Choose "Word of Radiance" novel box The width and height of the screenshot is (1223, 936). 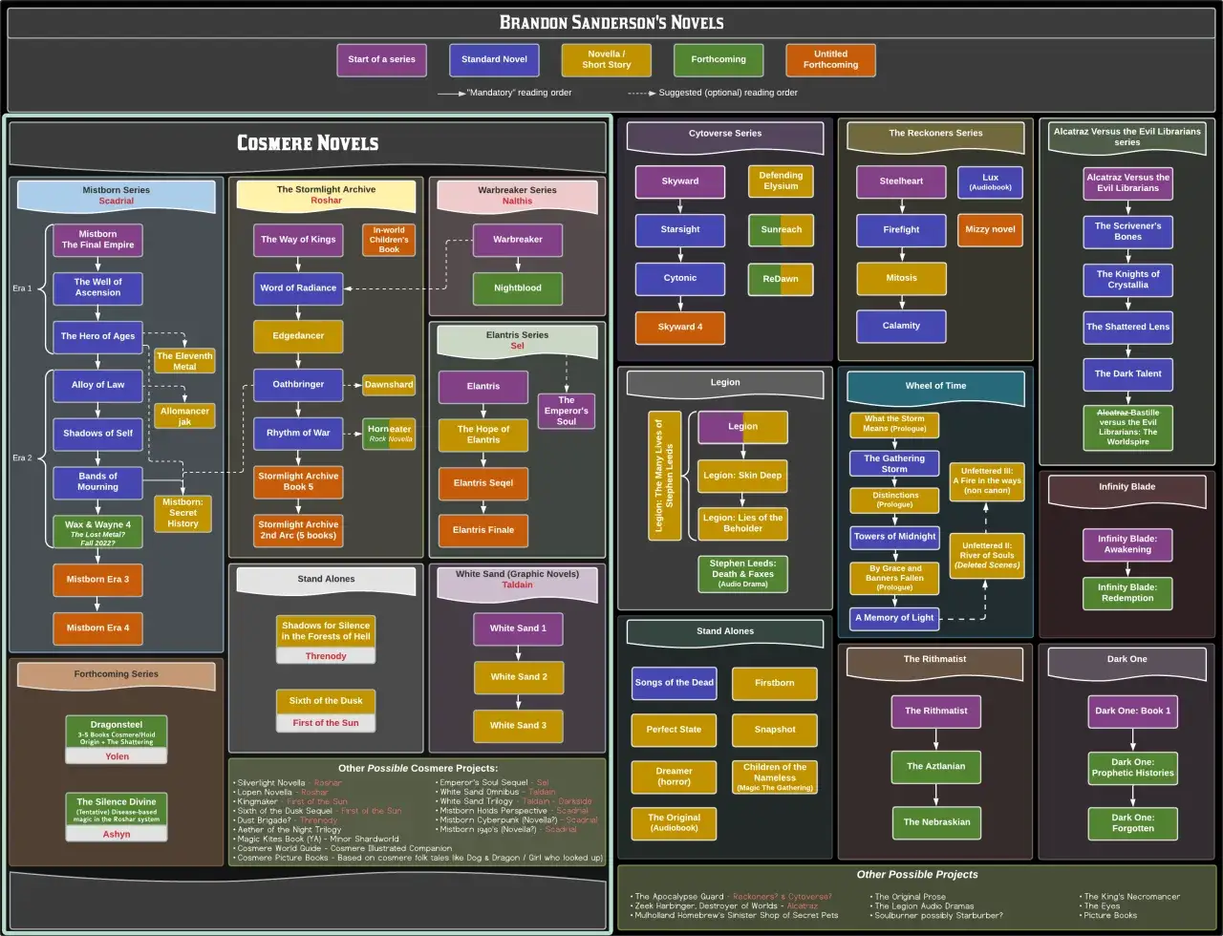click(x=298, y=287)
